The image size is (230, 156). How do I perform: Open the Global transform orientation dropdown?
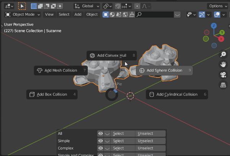(x=87, y=6)
